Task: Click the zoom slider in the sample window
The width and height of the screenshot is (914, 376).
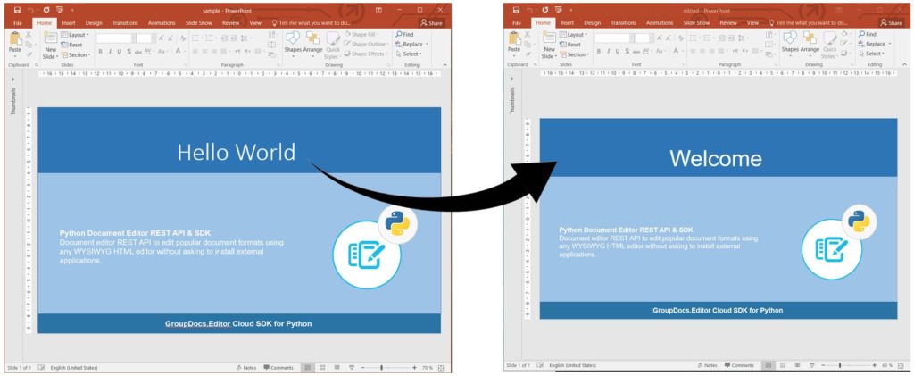Action: (381, 367)
